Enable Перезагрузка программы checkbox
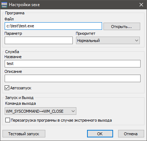Viewport: 147px width, 141px height. coord(7,120)
